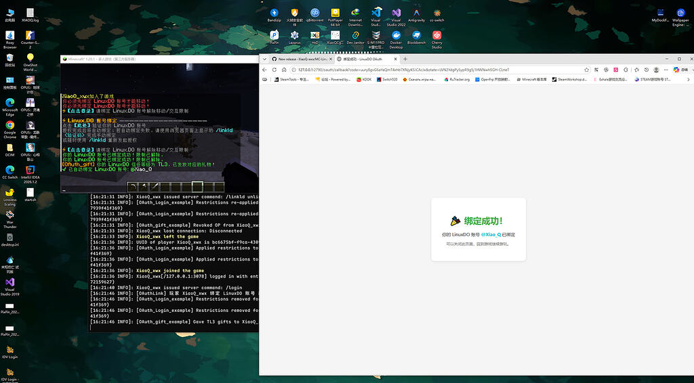This screenshot has width=694, height=383.
Task: Expand the bookmarks bar overflow chevron
Action: coord(689,80)
